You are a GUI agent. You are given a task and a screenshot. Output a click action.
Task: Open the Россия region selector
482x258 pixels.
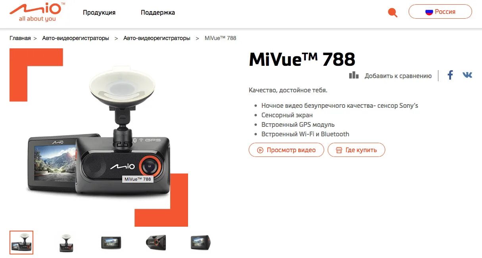pos(440,11)
